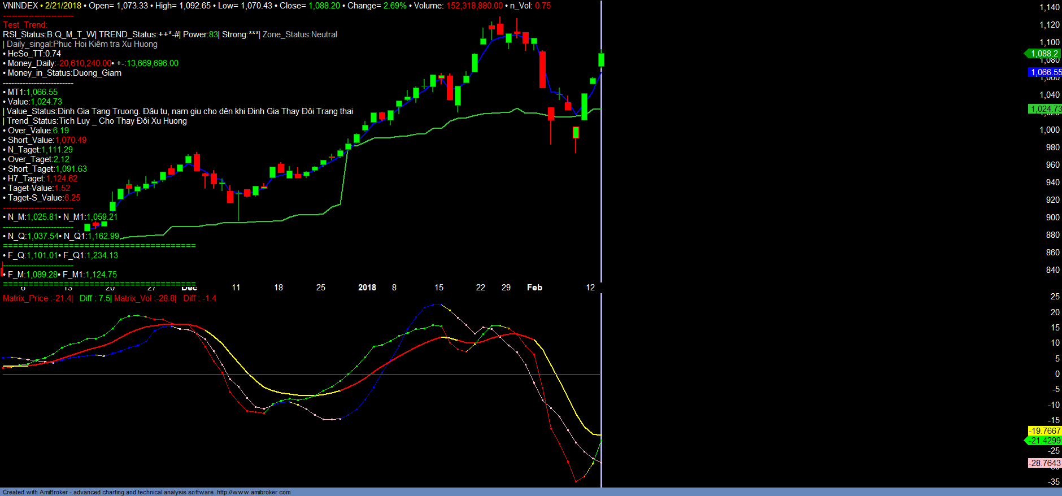Click the Feb month marker on date axis
Viewport: 1062px width, 496px height.
click(x=534, y=288)
